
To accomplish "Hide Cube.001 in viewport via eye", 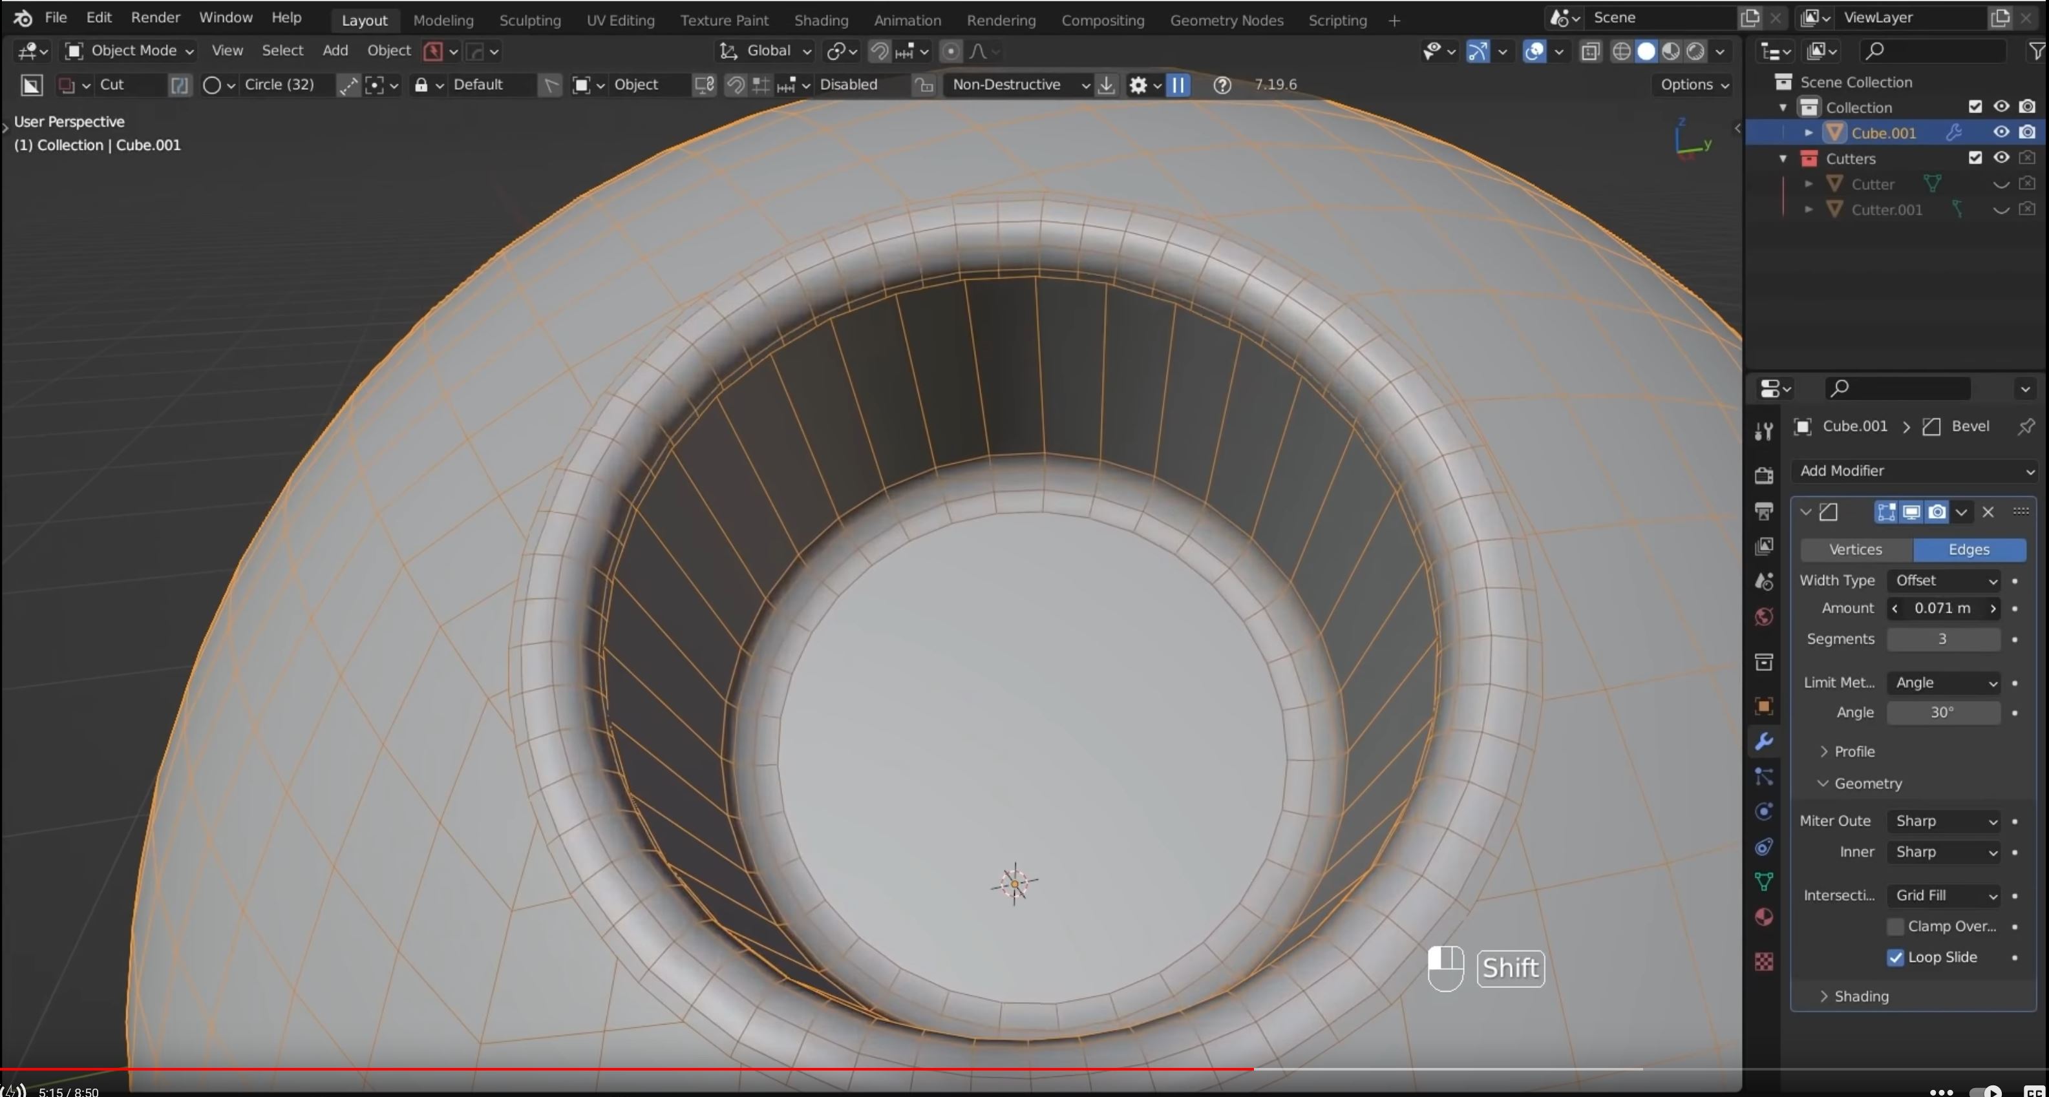I will point(2001,132).
